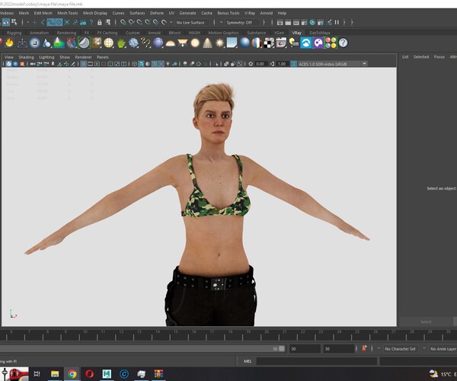Open the Symmetry: Off dropdown
Viewport: 457px width, 381px height.
tap(242, 22)
